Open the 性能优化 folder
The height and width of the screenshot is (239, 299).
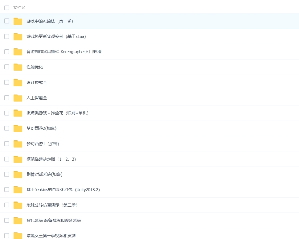point(35,67)
